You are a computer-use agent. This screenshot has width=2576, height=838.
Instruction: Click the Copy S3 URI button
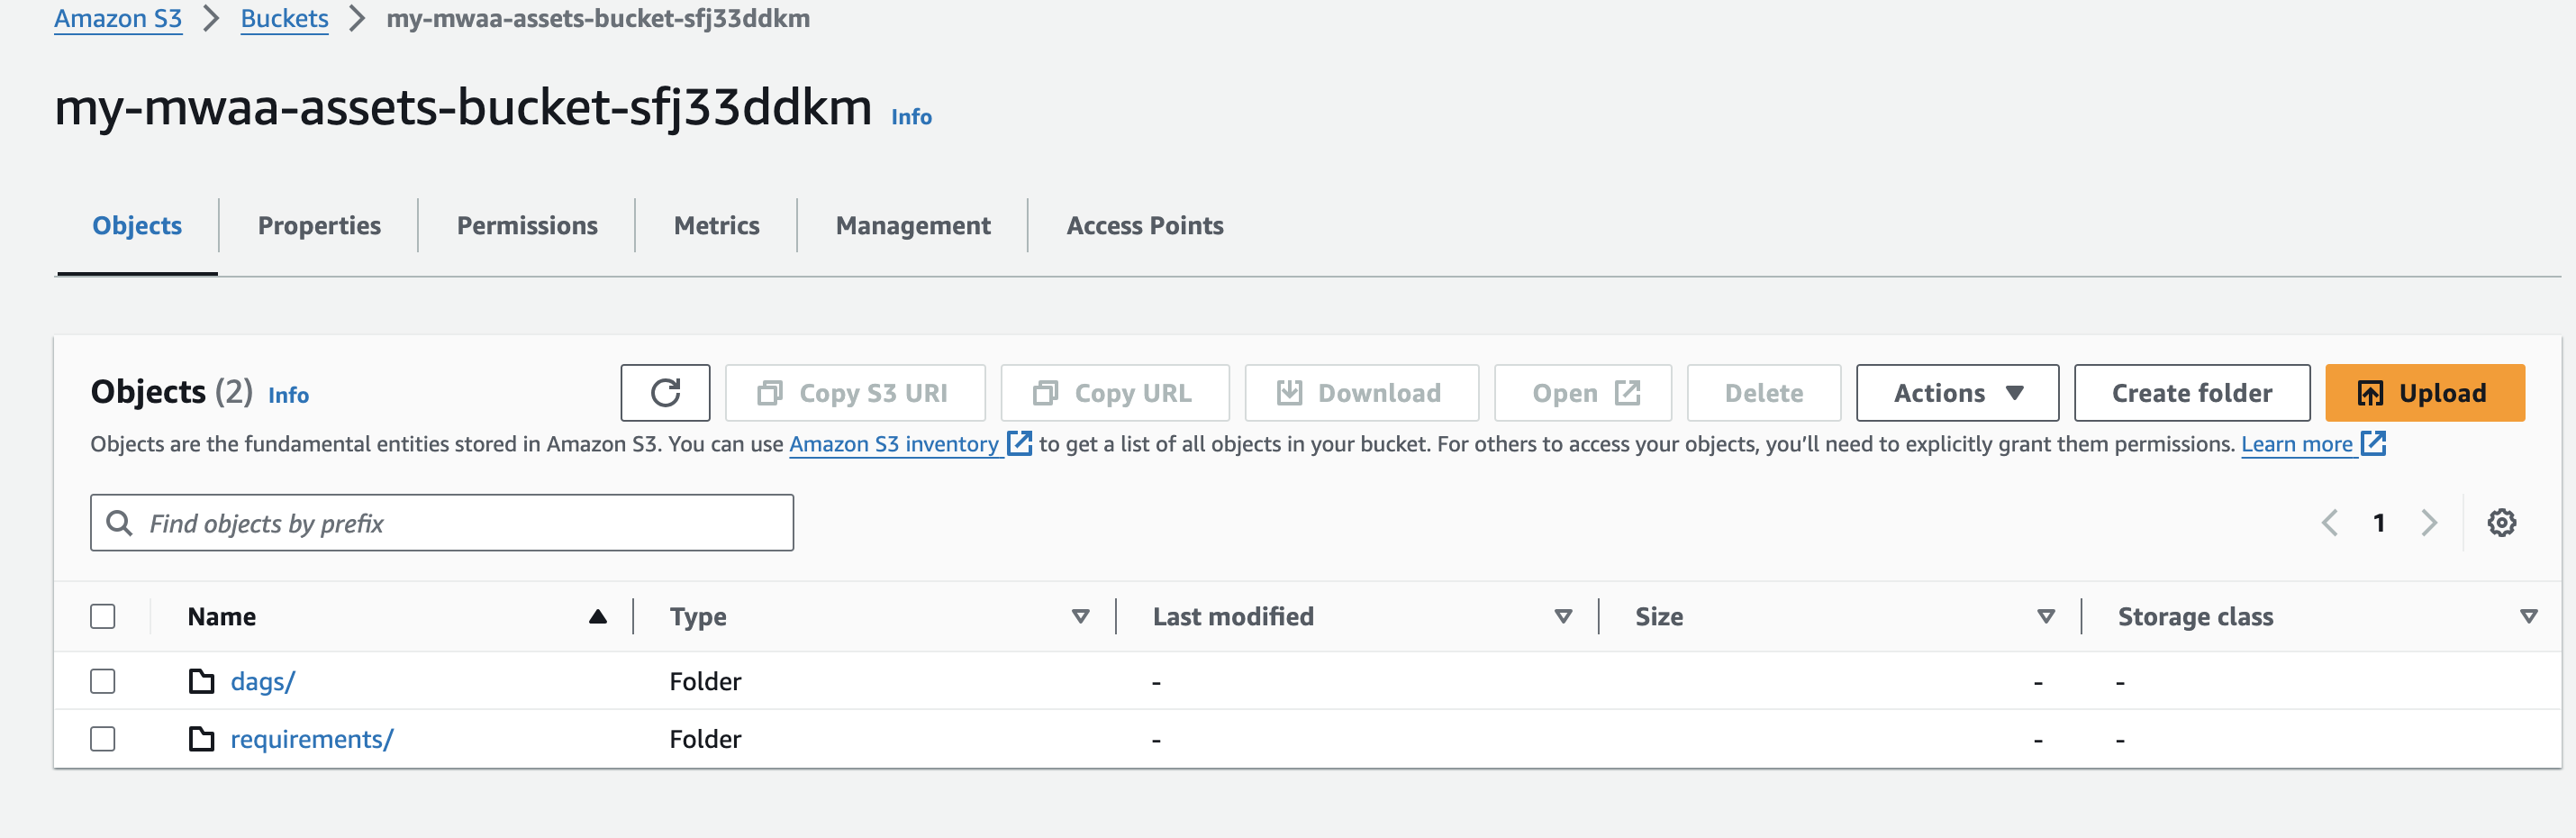855,393
